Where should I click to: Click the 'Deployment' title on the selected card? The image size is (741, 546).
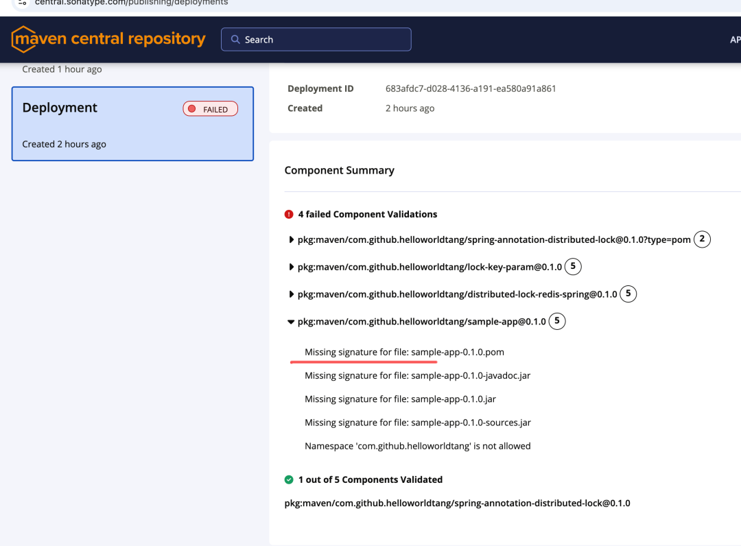coord(60,108)
